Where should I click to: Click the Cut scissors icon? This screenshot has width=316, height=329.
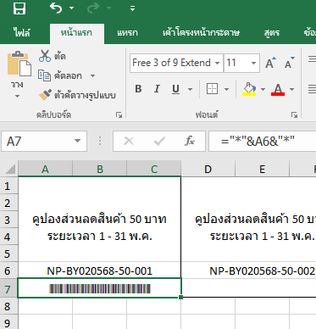pos(45,56)
